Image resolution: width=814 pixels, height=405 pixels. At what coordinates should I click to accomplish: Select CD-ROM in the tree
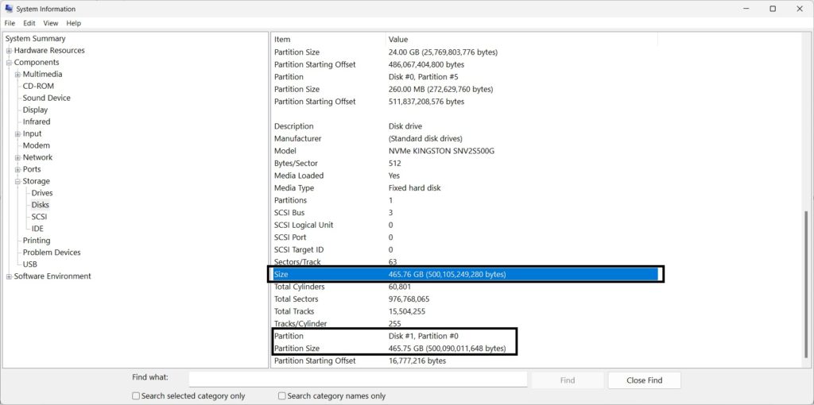(x=38, y=86)
